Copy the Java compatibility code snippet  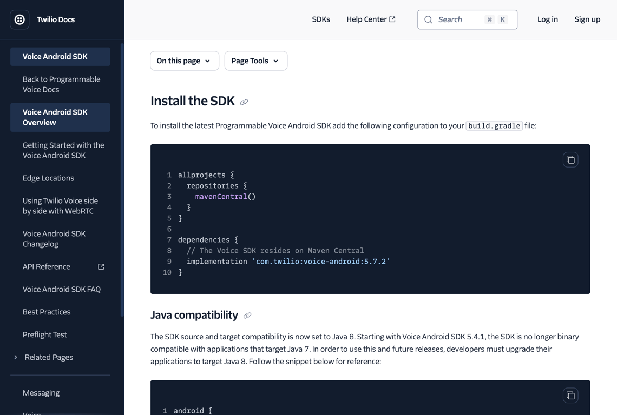[x=570, y=395]
